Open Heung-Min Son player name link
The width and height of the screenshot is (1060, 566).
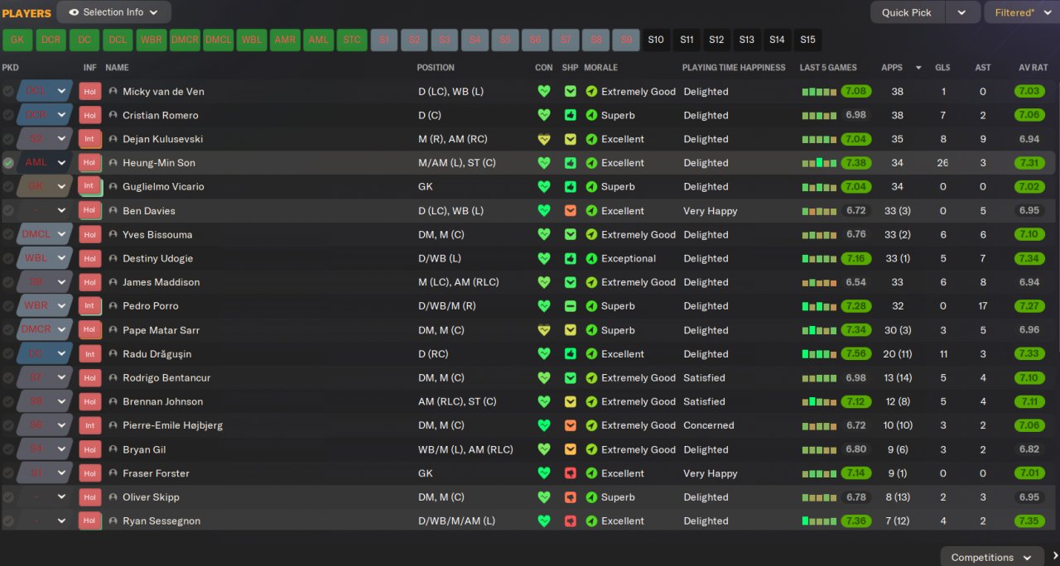coord(159,163)
